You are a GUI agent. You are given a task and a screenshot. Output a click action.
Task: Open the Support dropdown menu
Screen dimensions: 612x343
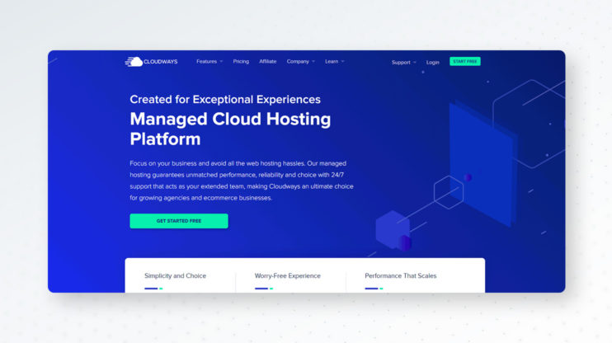[x=404, y=63]
